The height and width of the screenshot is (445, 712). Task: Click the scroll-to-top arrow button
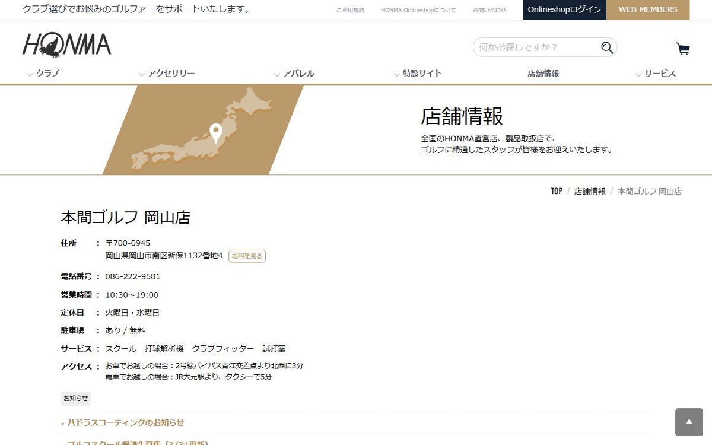(689, 422)
